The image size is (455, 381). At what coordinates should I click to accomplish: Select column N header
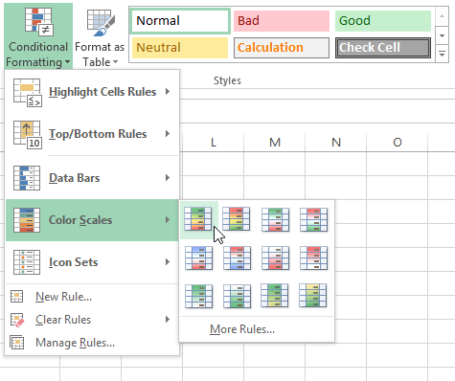[x=336, y=143]
